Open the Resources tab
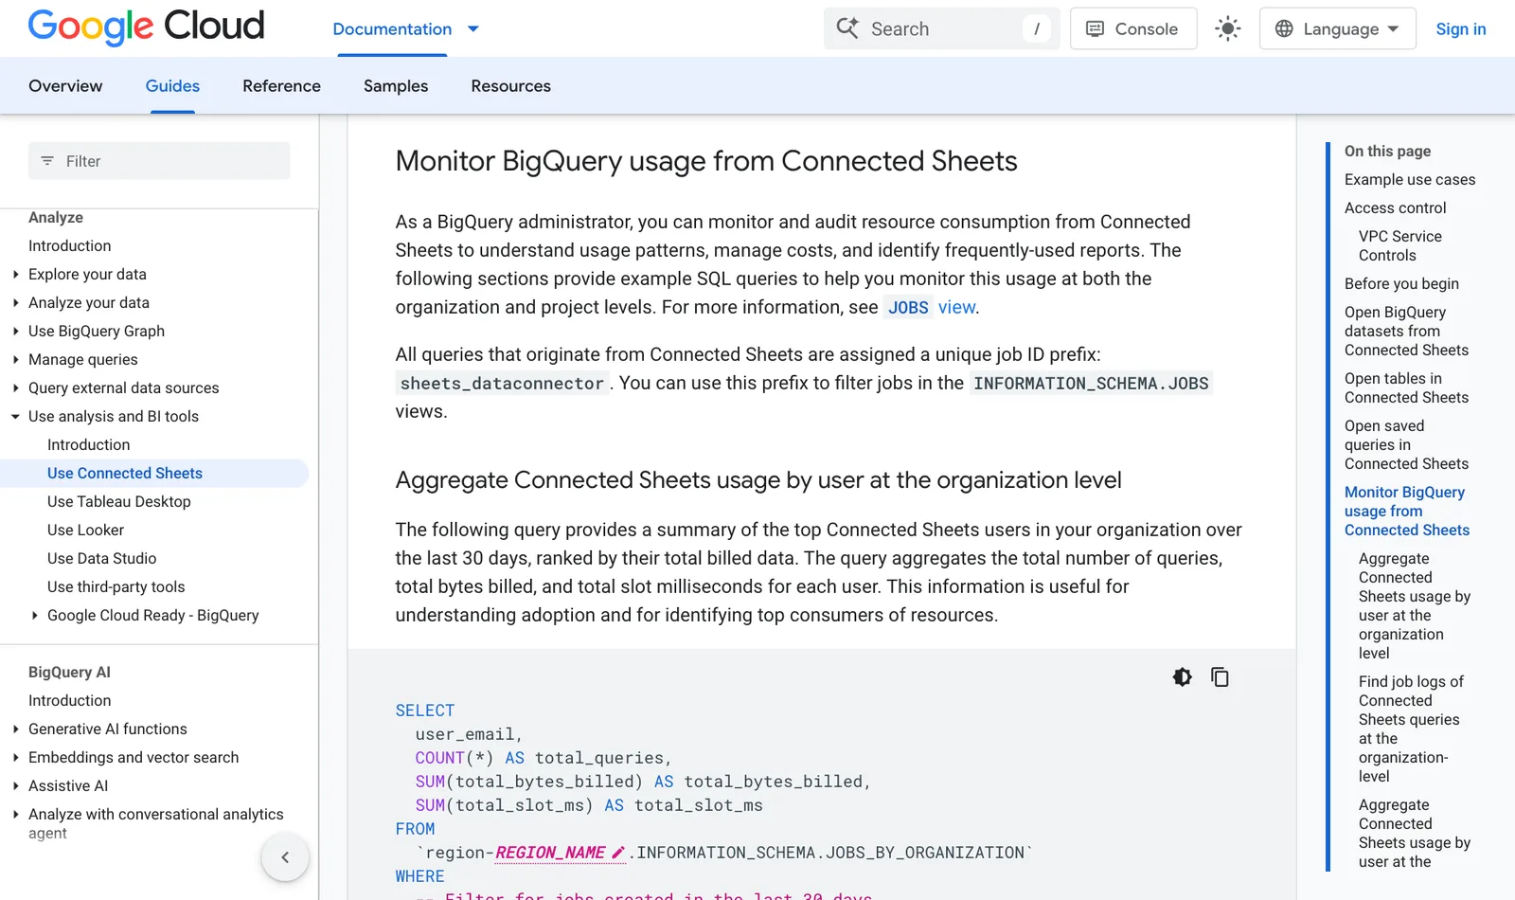Screen dimensions: 1515x900 (x=510, y=86)
